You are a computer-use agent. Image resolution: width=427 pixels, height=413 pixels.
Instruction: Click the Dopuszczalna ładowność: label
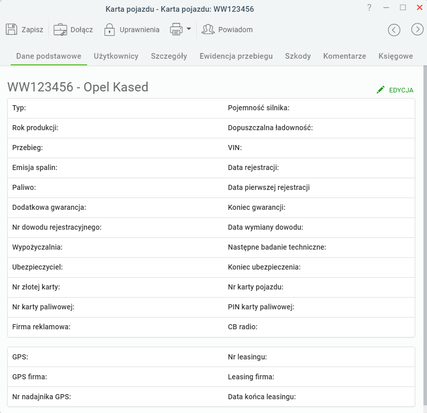click(271, 128)
